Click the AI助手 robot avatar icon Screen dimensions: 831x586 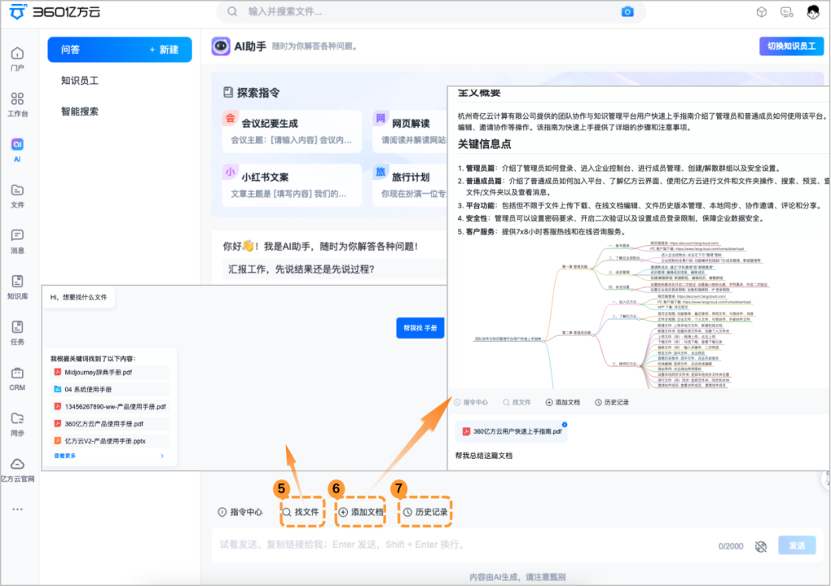221,46
